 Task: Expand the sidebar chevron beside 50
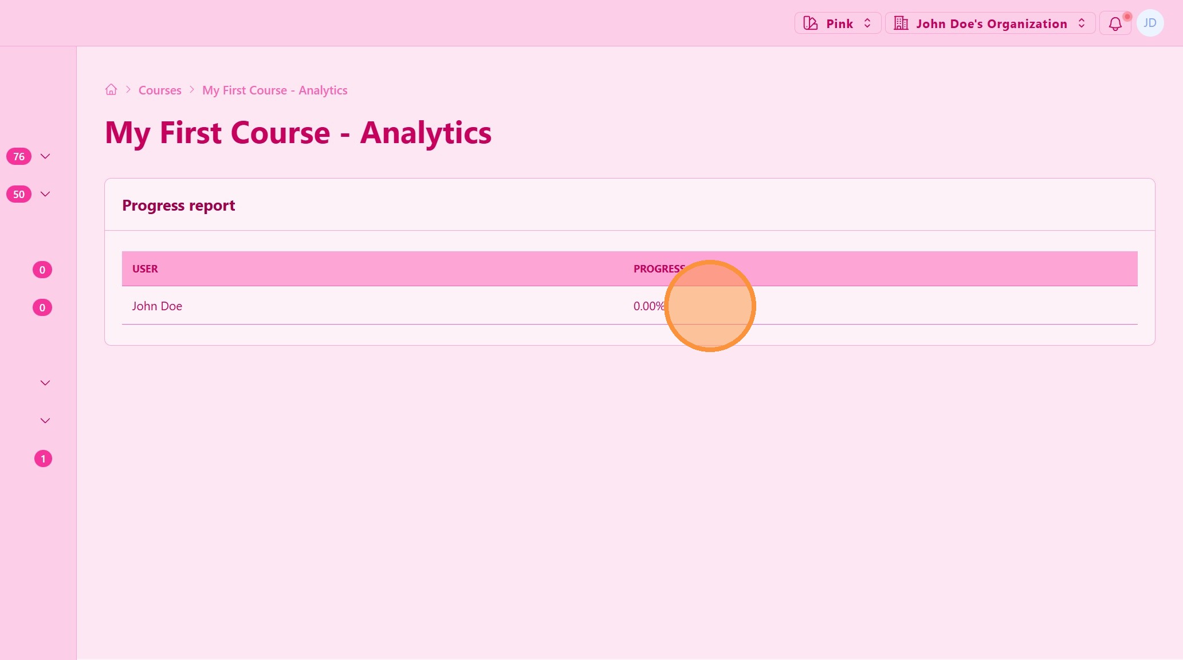(x=45, y=194)
